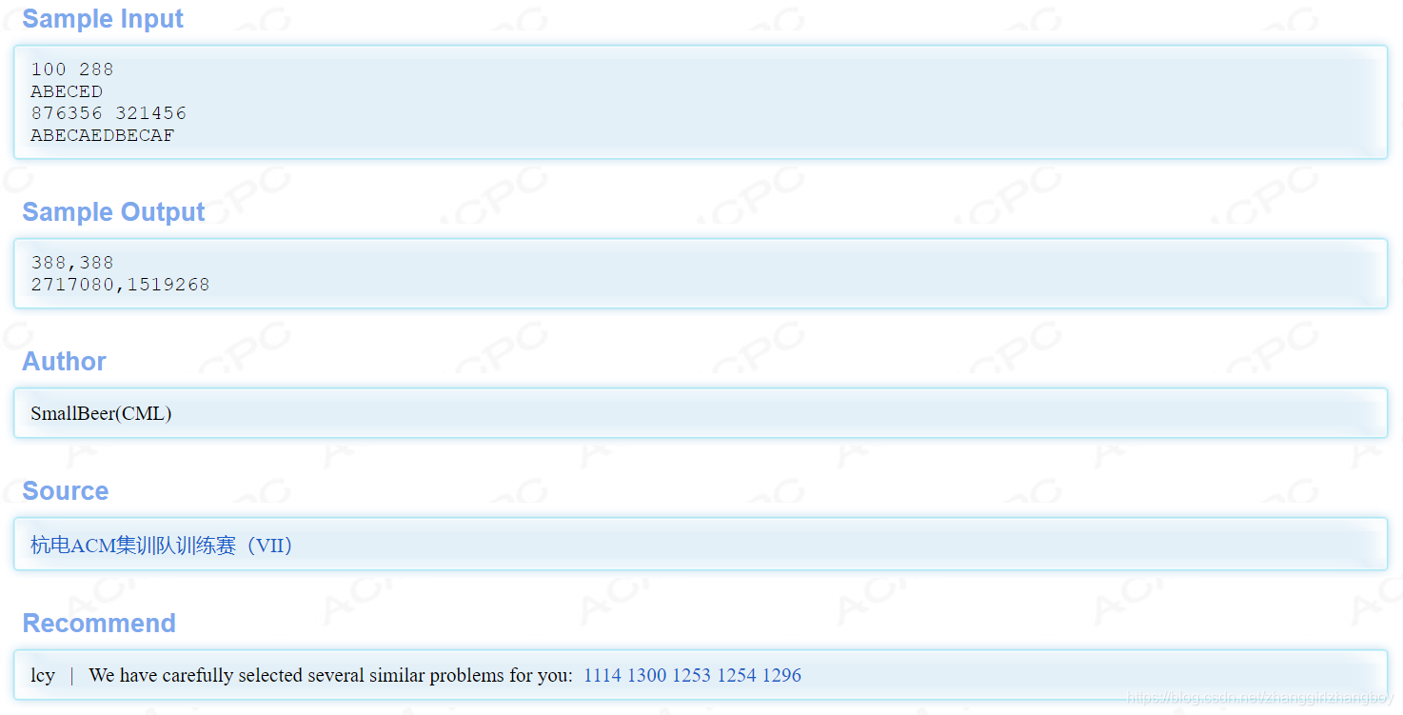The height and width of the screenshot is (715, 1403).
Task: Open recommended problem 1253
Action: [x=692, y=675]
